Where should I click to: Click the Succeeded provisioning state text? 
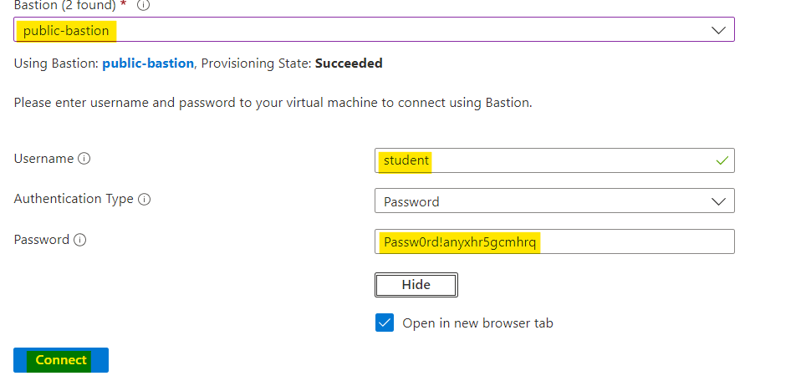349,63
